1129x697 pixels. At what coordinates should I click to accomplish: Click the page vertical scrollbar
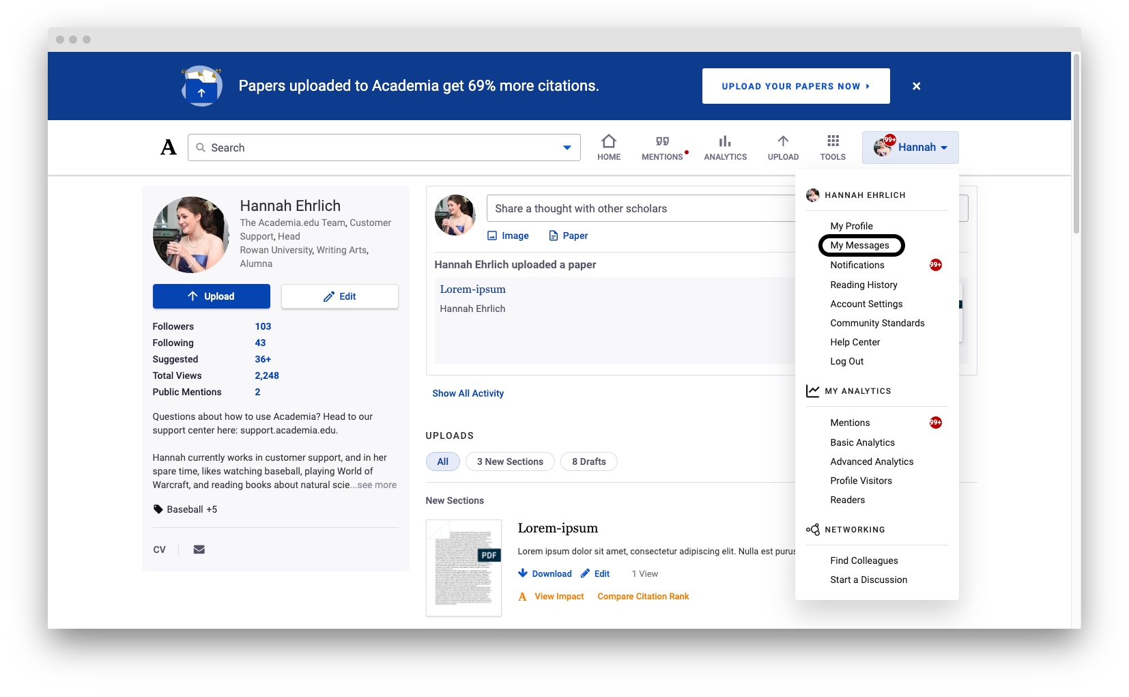[1076, 143]
